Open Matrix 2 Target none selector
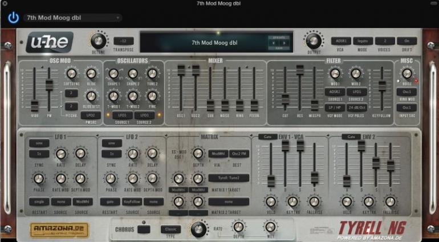This screenshot has height=242, width=439. (229, 201)
